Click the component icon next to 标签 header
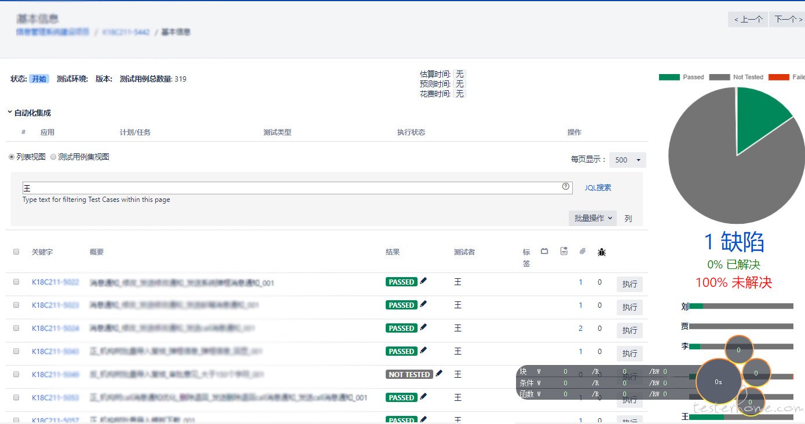The width and height of the screenshot is (805, 424). pyautogui.click(x=544, y=252)
